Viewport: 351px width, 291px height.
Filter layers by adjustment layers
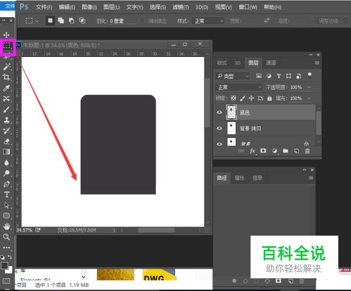[269, 76]
